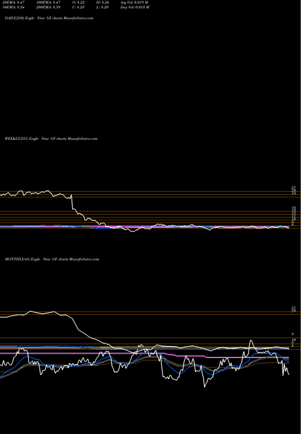Viewport: 301px width, 434px height.
Task: Click the Day Vol: 0.013 M label
Action: (x=135, y=7)
